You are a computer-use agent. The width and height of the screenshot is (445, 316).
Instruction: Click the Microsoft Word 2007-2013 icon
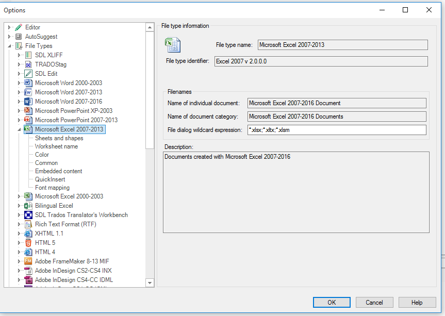(x=28, y=92)
